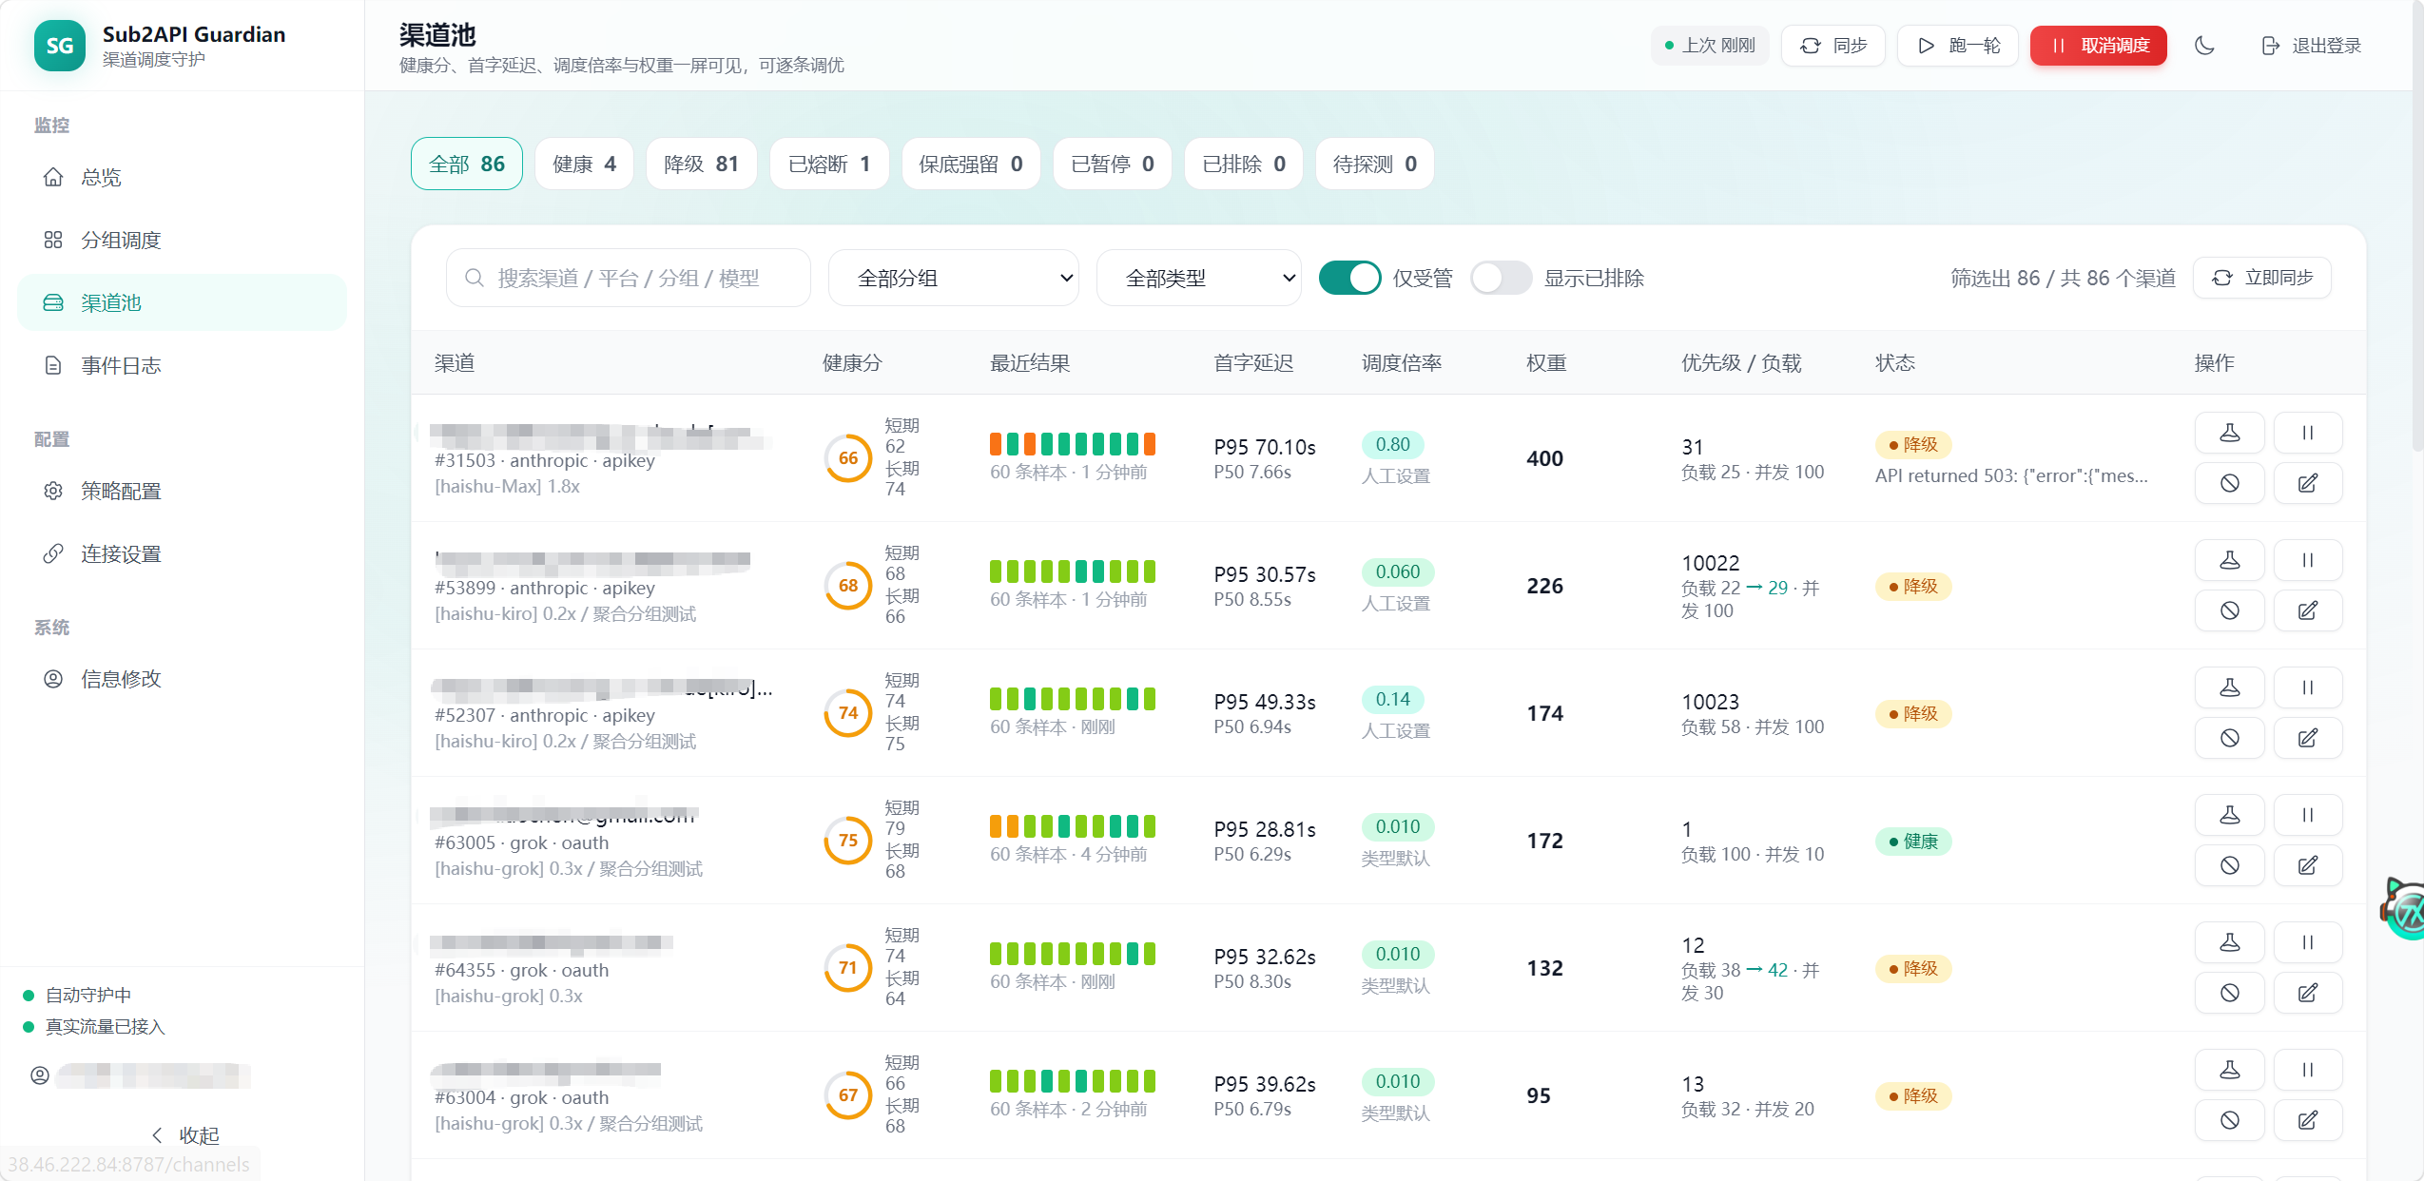The image size is (2424, 1181).
Task: Open the 全部类型 dropdown
Action: (x=1198, y=278)
